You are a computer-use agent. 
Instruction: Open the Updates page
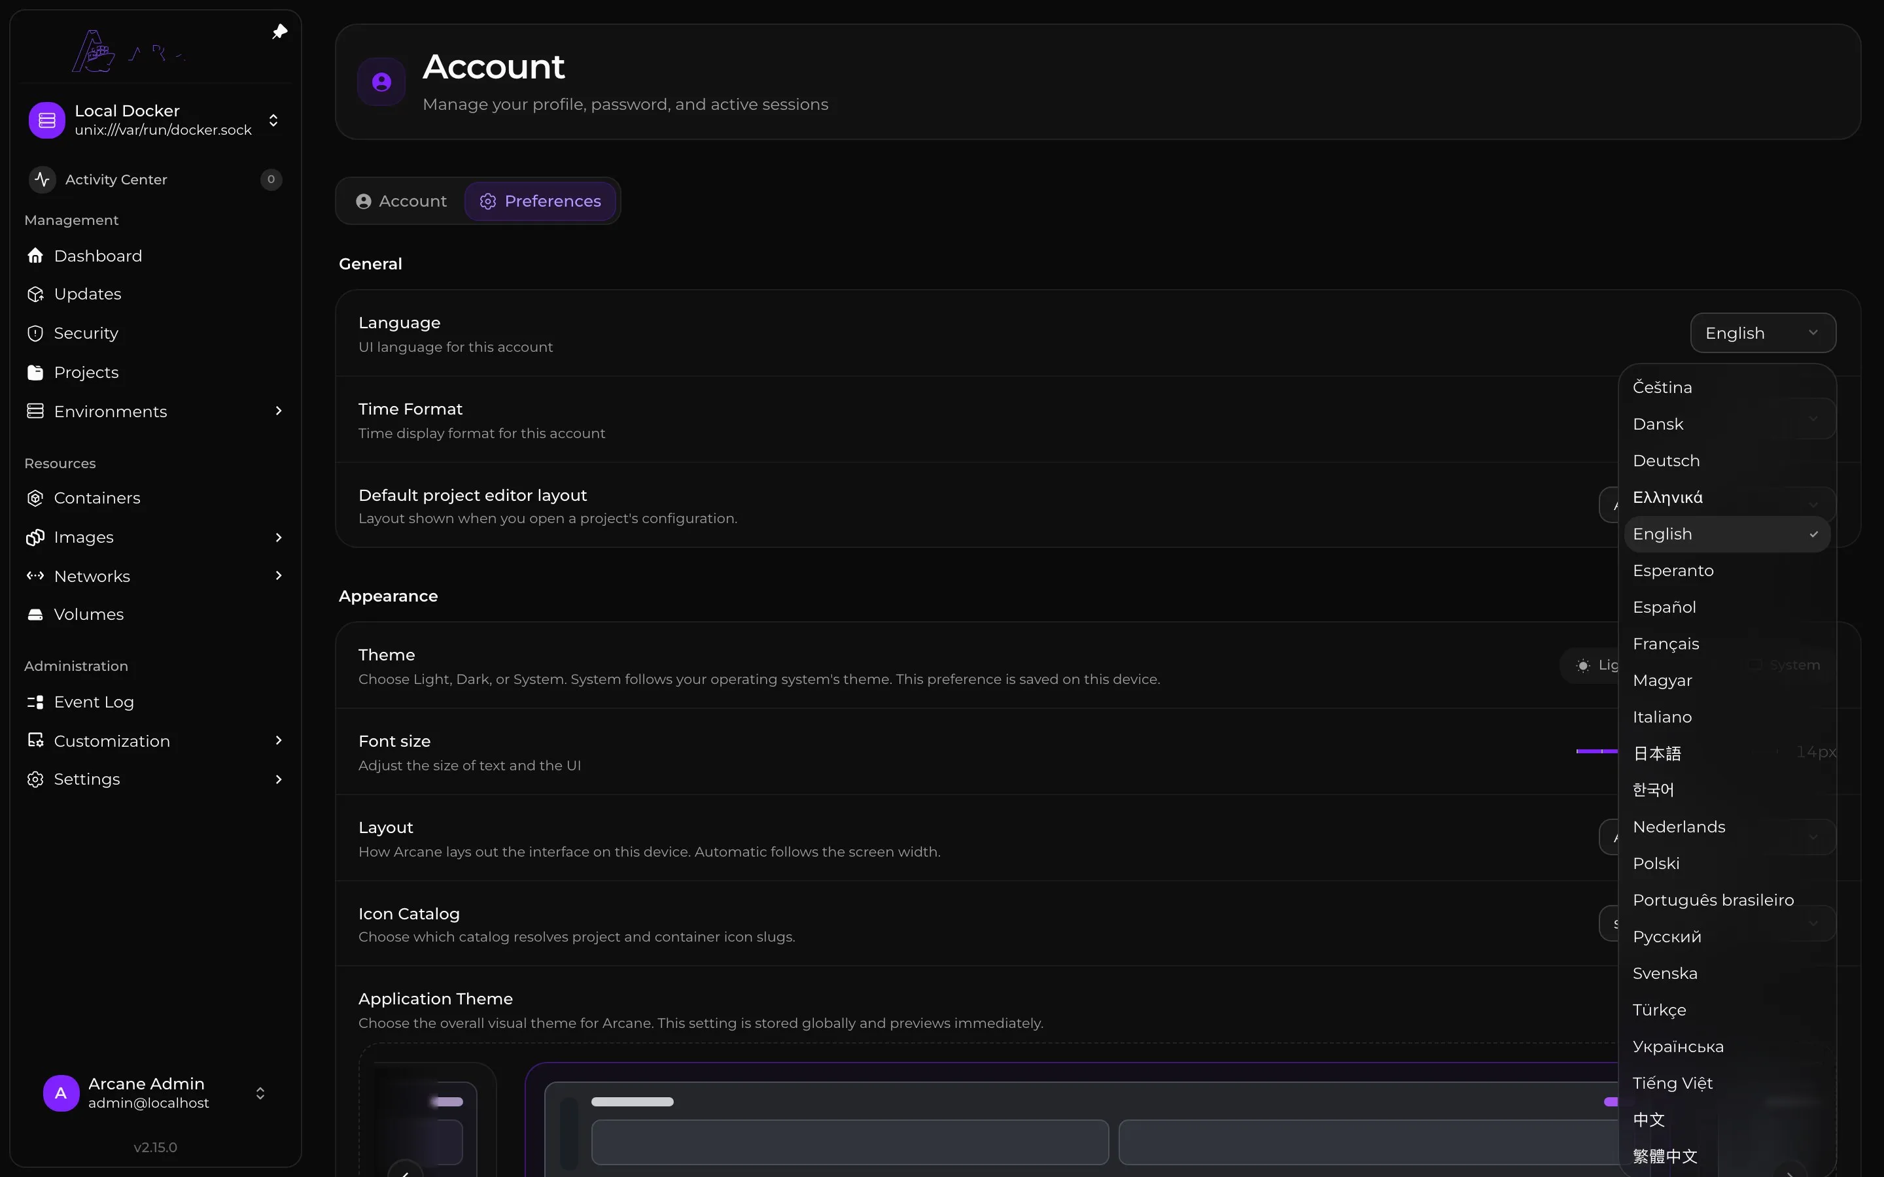tap(155, 294)
